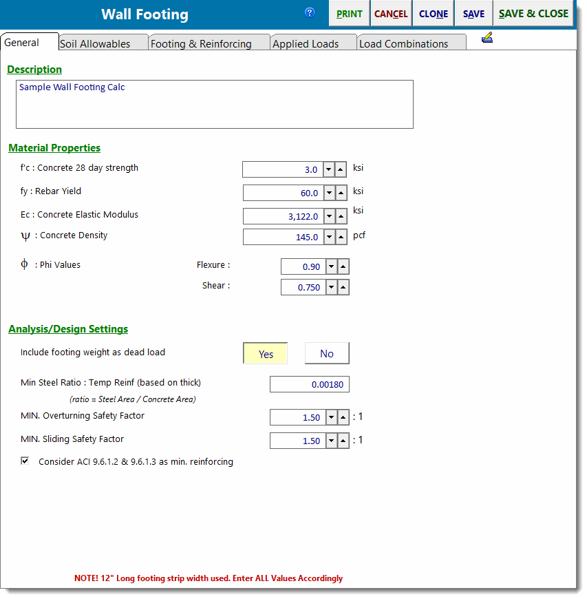Click the blue help question mark icon
Image resolution: width=587 pixels, height=599 pixels.
pos(310,12)
